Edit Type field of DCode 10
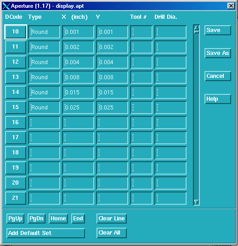 [x=44, y=32]
